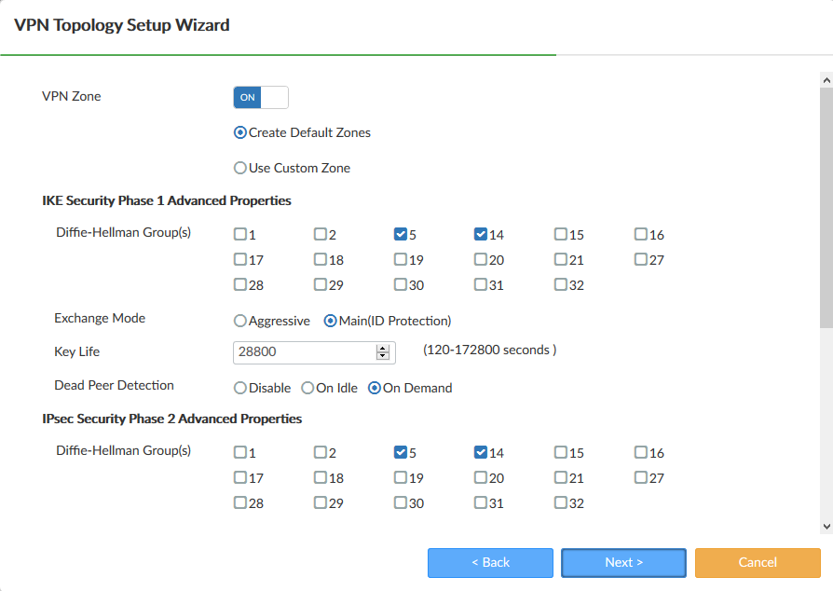833x591 pixels.
Task: Increase Key Life using the spinner arrow
Action: click(383, 348)
